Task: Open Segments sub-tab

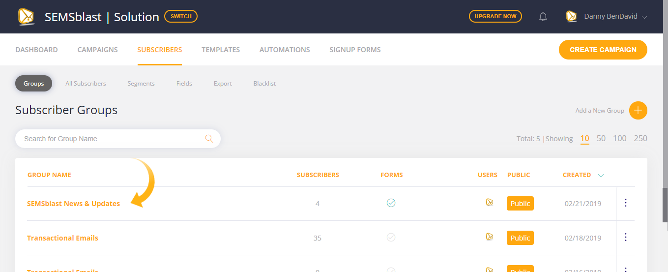Action: 141,84
